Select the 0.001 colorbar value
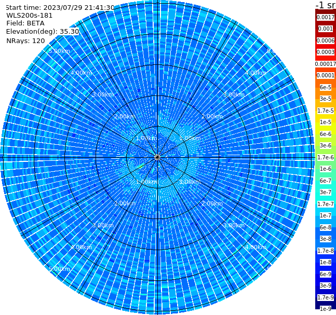The height and width of the screenshot is (315, 336). 326,29
